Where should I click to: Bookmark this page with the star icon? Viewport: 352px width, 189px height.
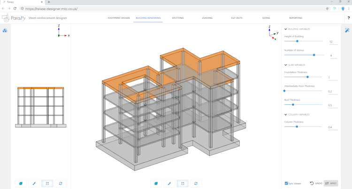[327, 8]
